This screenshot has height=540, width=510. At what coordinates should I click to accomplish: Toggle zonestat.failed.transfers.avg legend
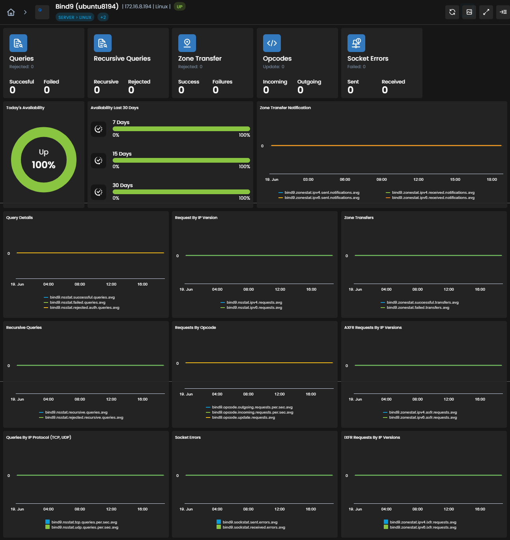(415, 308)
